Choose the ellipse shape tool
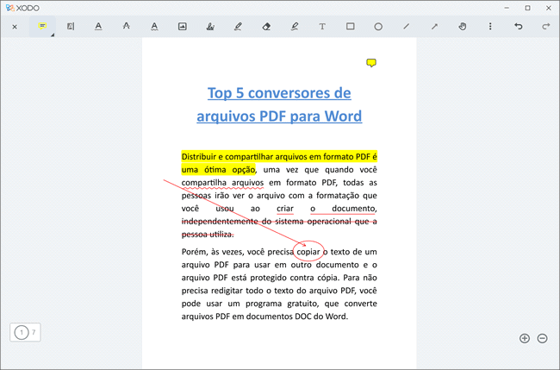The height and width of the screenshot is (370, 560). [378, 27]
